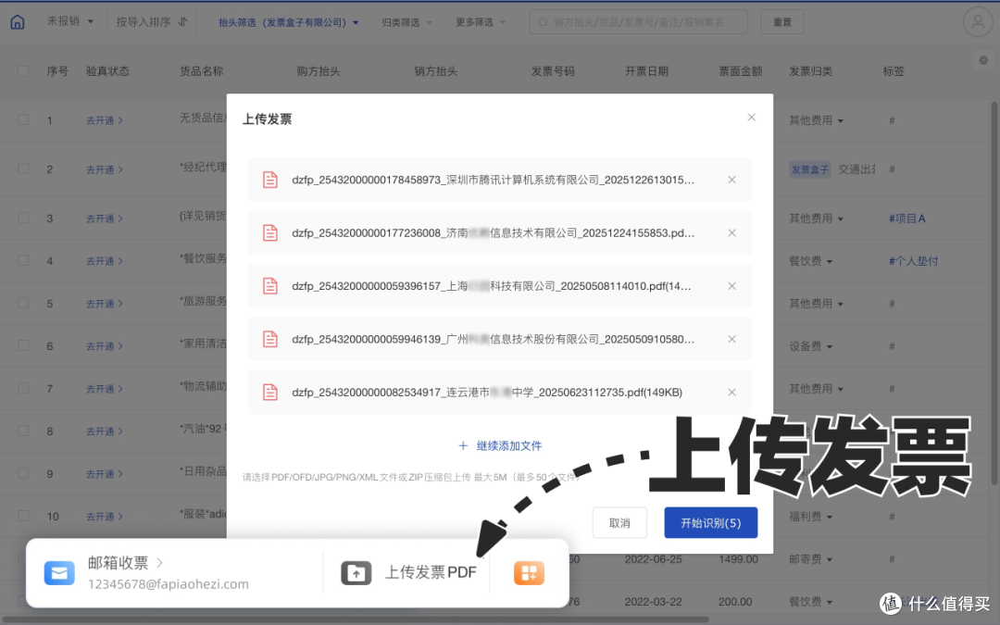Open the table column settings gear
The height and width of the screenshot is (625, 1000).
pyautogui.click(x=983, y=60)
